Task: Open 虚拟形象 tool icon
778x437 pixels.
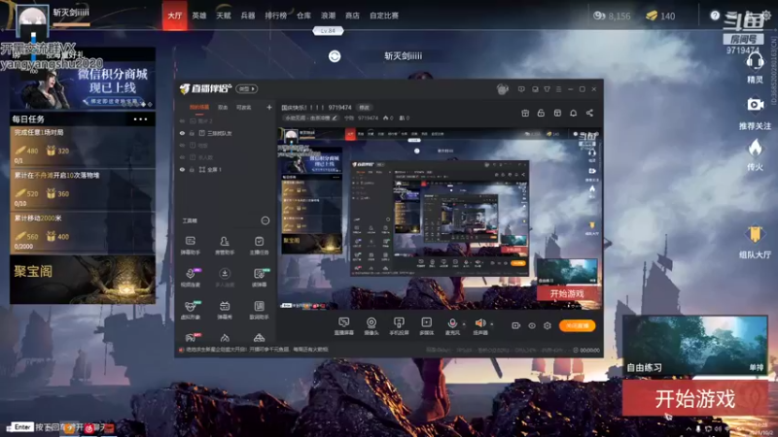Action: click(x=190, y=310)
